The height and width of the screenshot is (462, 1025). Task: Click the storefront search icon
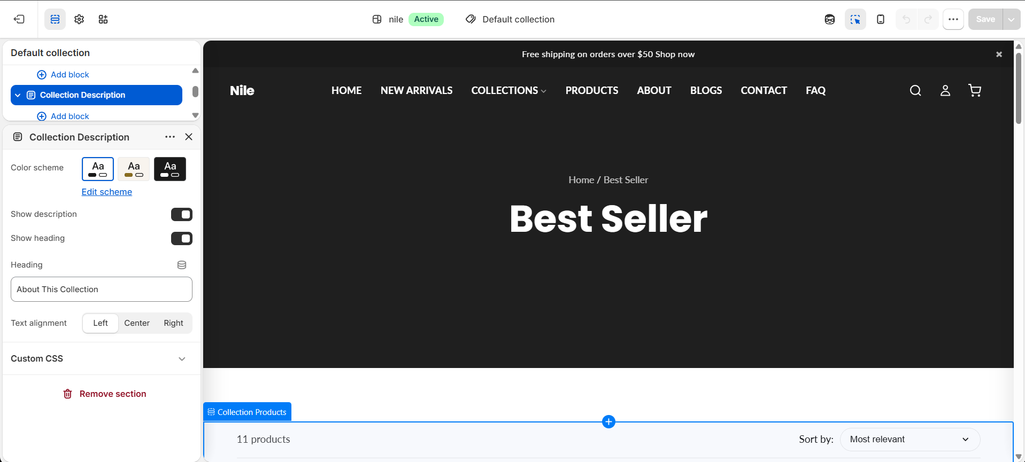[x=915, y=91]
